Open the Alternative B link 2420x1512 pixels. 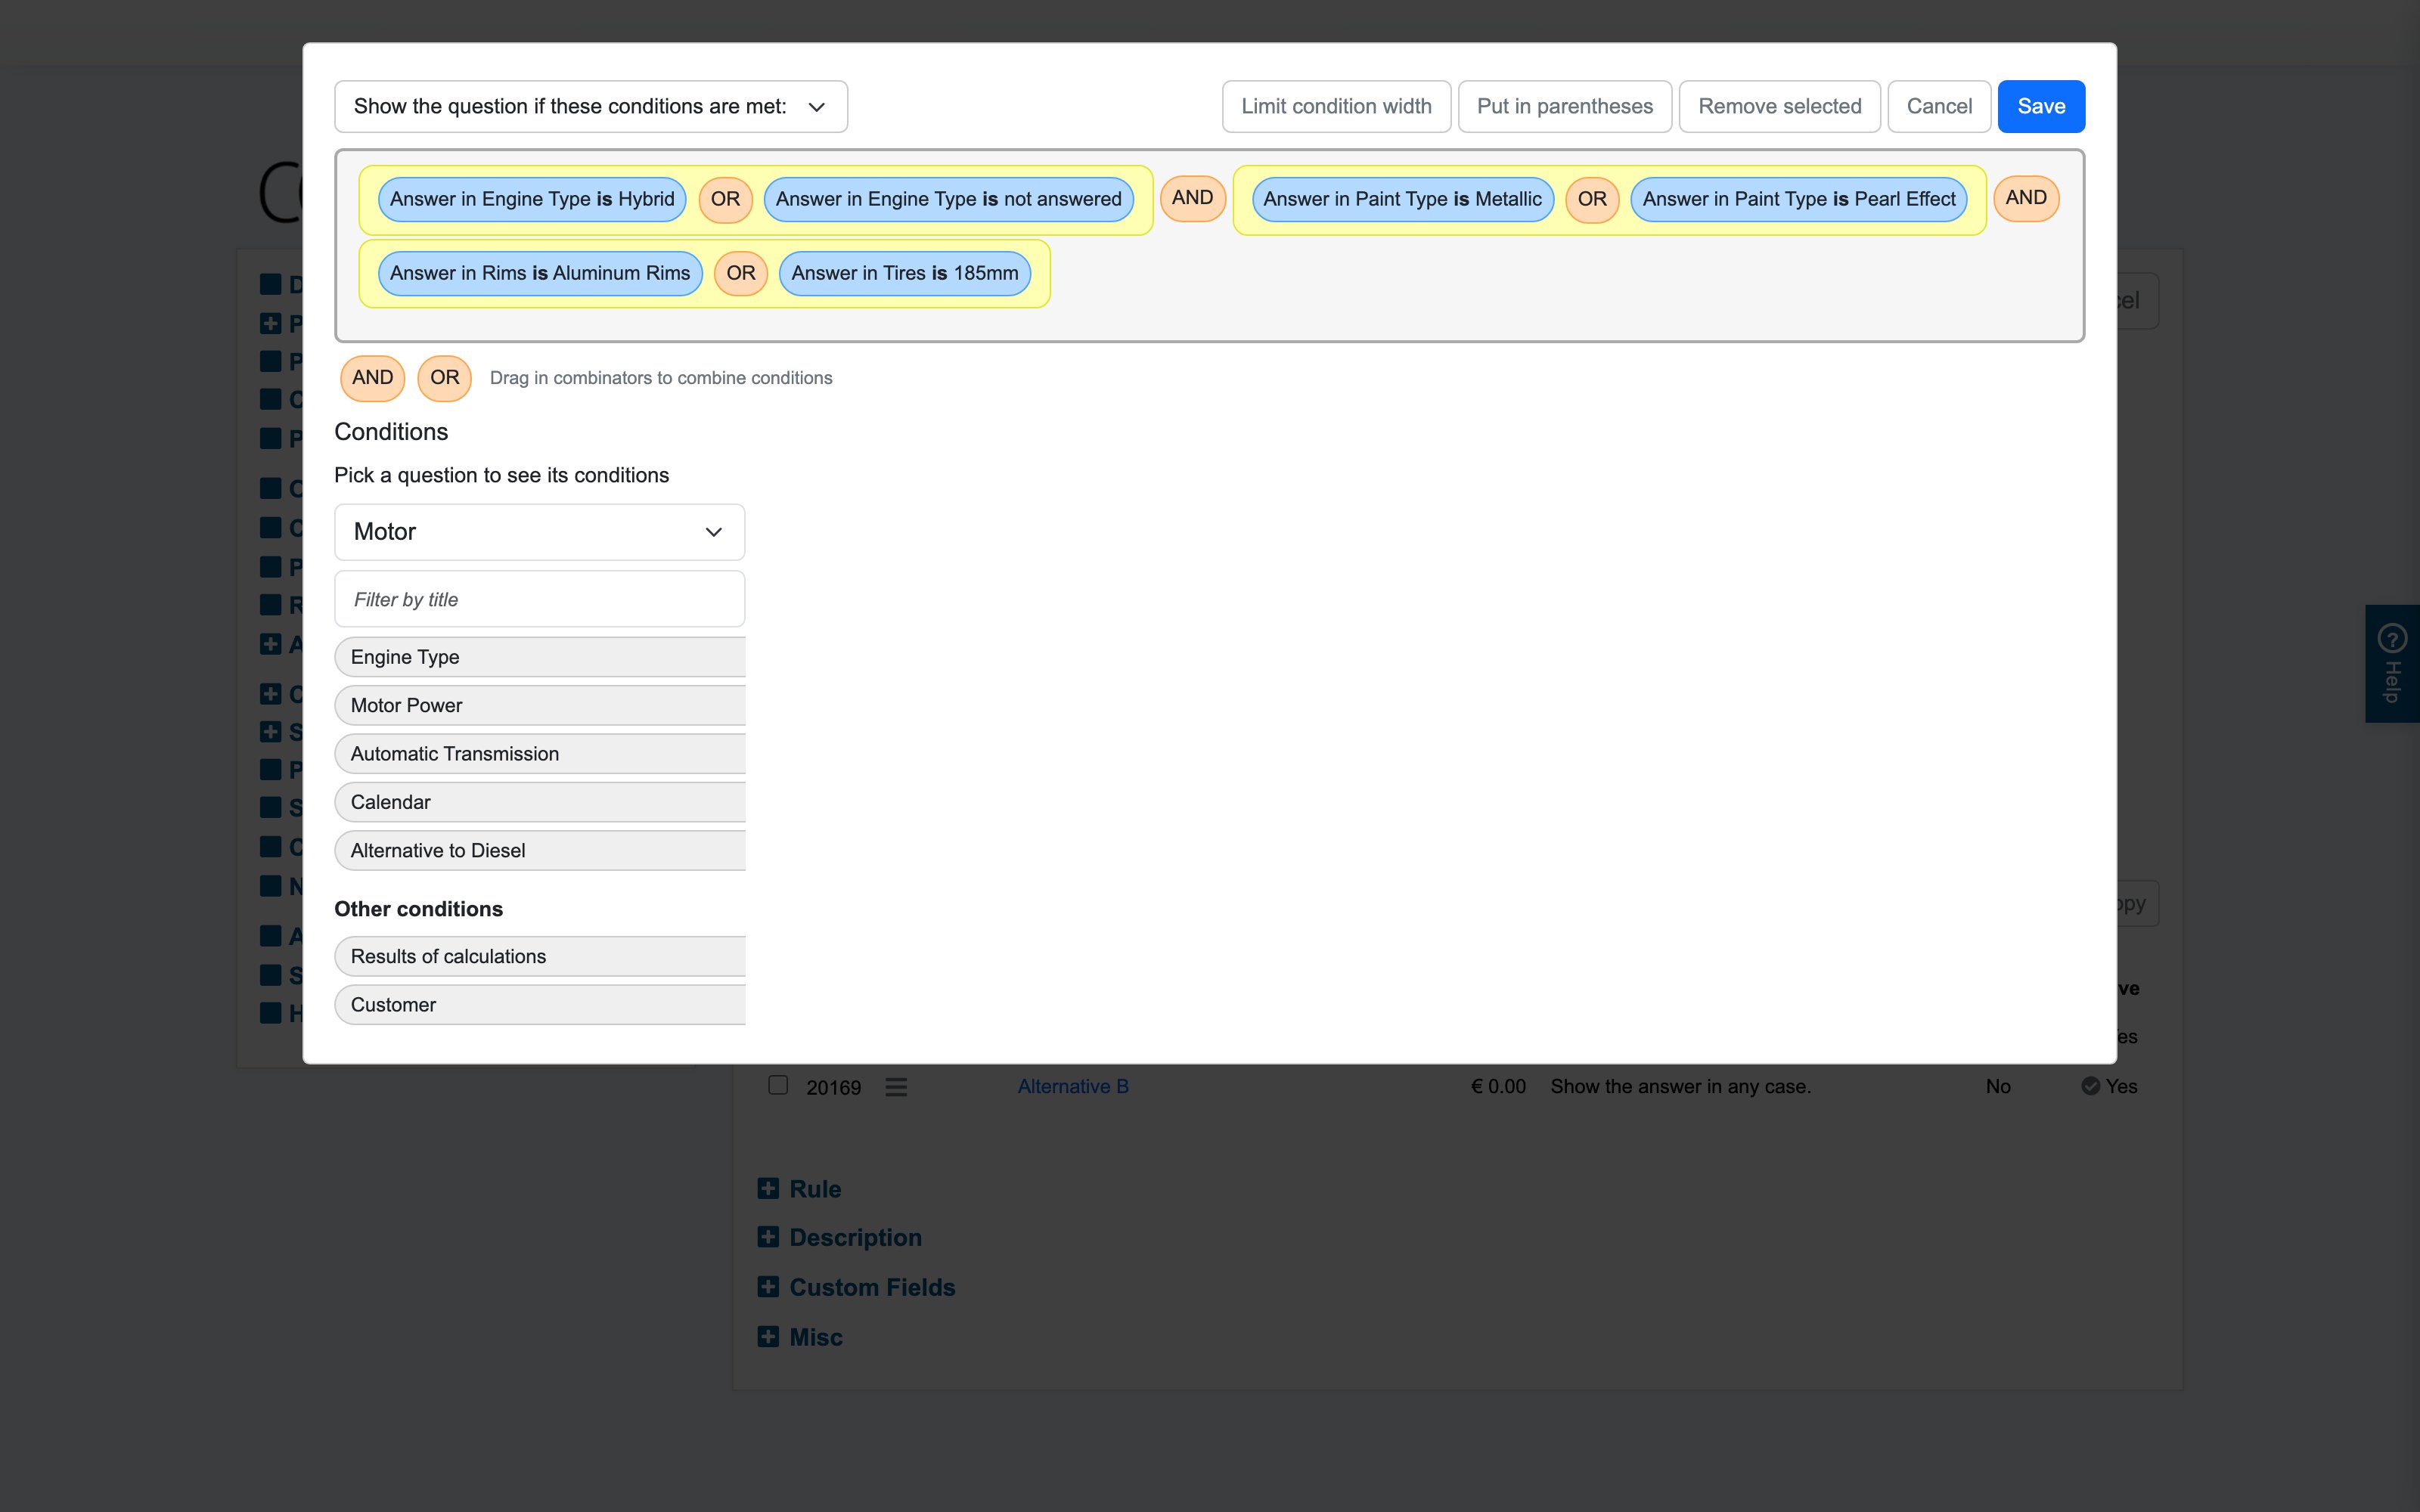pyautogui.click(x=1073, y=1086)
